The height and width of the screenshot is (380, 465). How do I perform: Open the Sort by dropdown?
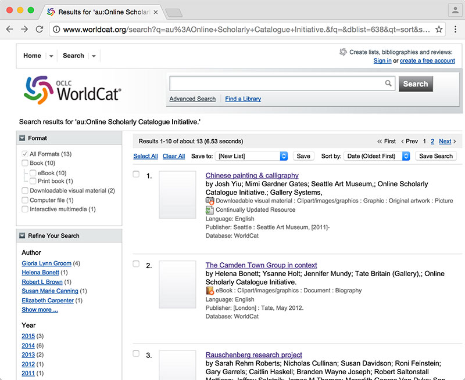point(377,156)
